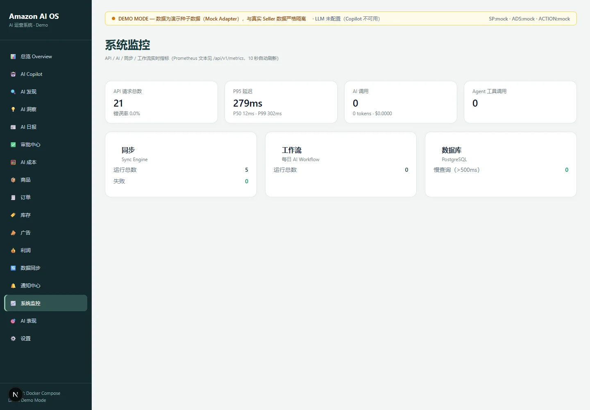Select the 利润 money bag icon
Viewport: 590px width, 410px height.
pos(13,251)
